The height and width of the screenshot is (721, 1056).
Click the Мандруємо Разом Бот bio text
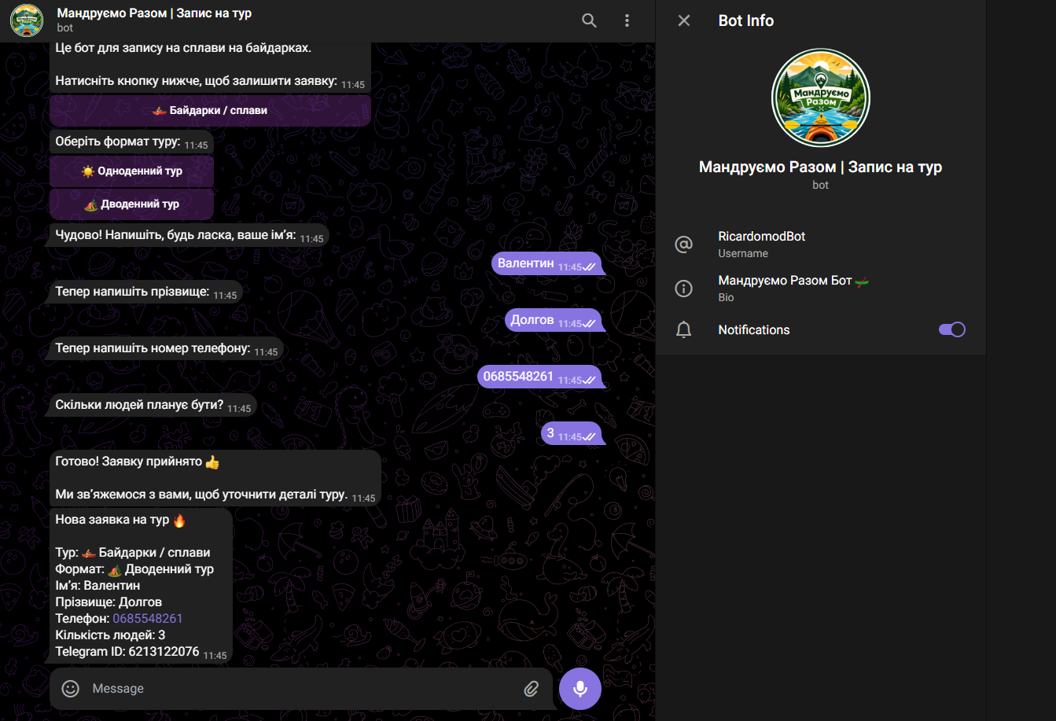tap(793, 281)
